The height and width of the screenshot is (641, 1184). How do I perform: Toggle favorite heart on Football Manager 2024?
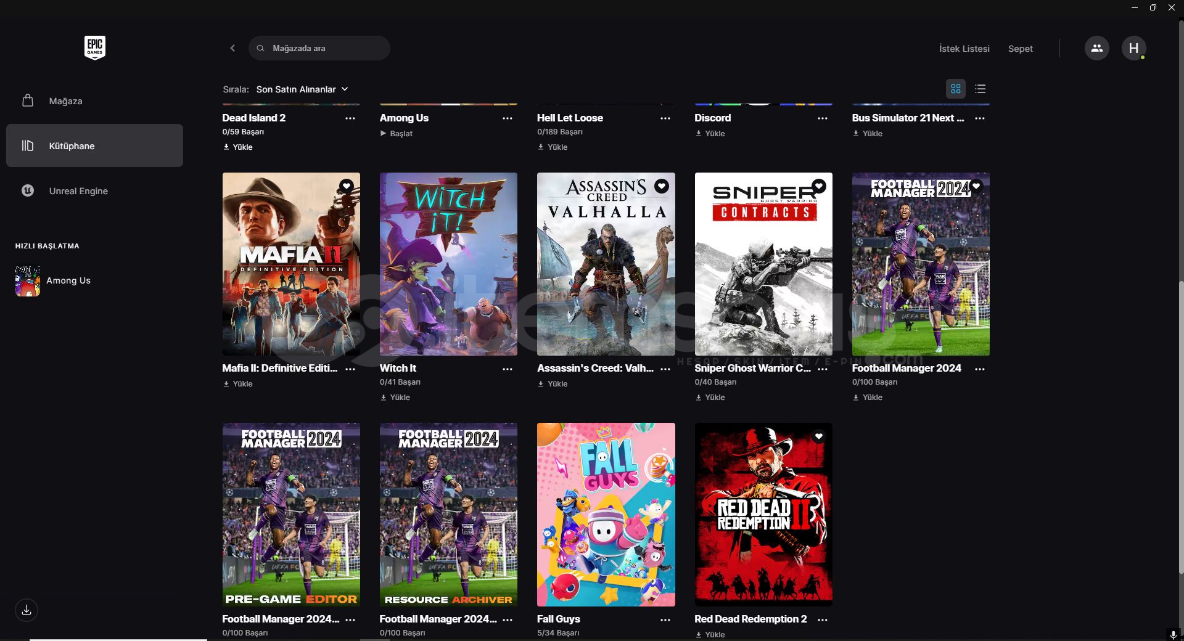tap(976, 186)
